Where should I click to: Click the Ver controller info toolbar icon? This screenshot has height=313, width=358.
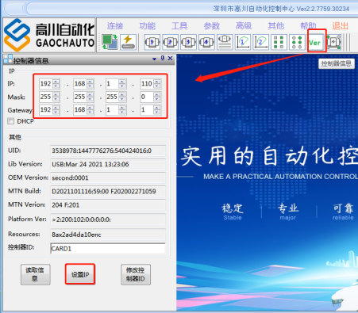tap(316, 42)
